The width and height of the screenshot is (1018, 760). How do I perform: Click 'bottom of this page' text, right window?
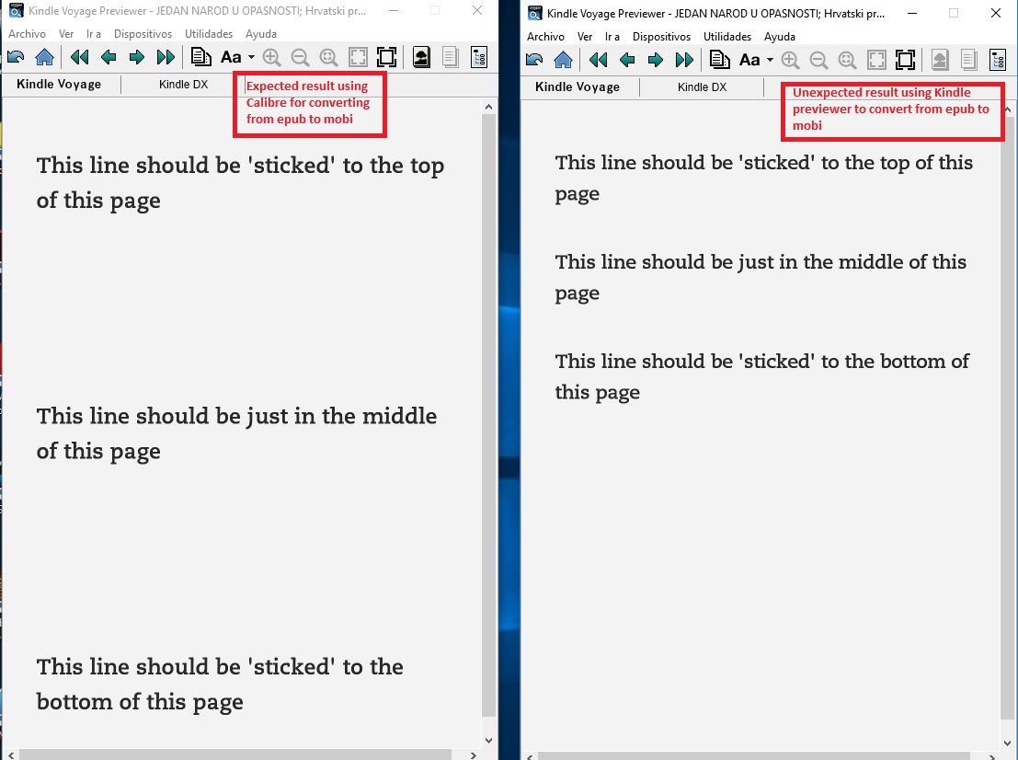[x=762, y=376]
